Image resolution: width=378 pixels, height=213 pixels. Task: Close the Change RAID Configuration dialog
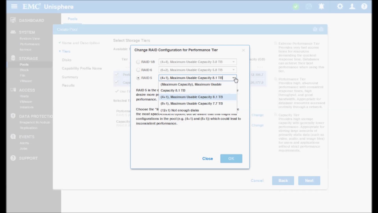[243, 50]
